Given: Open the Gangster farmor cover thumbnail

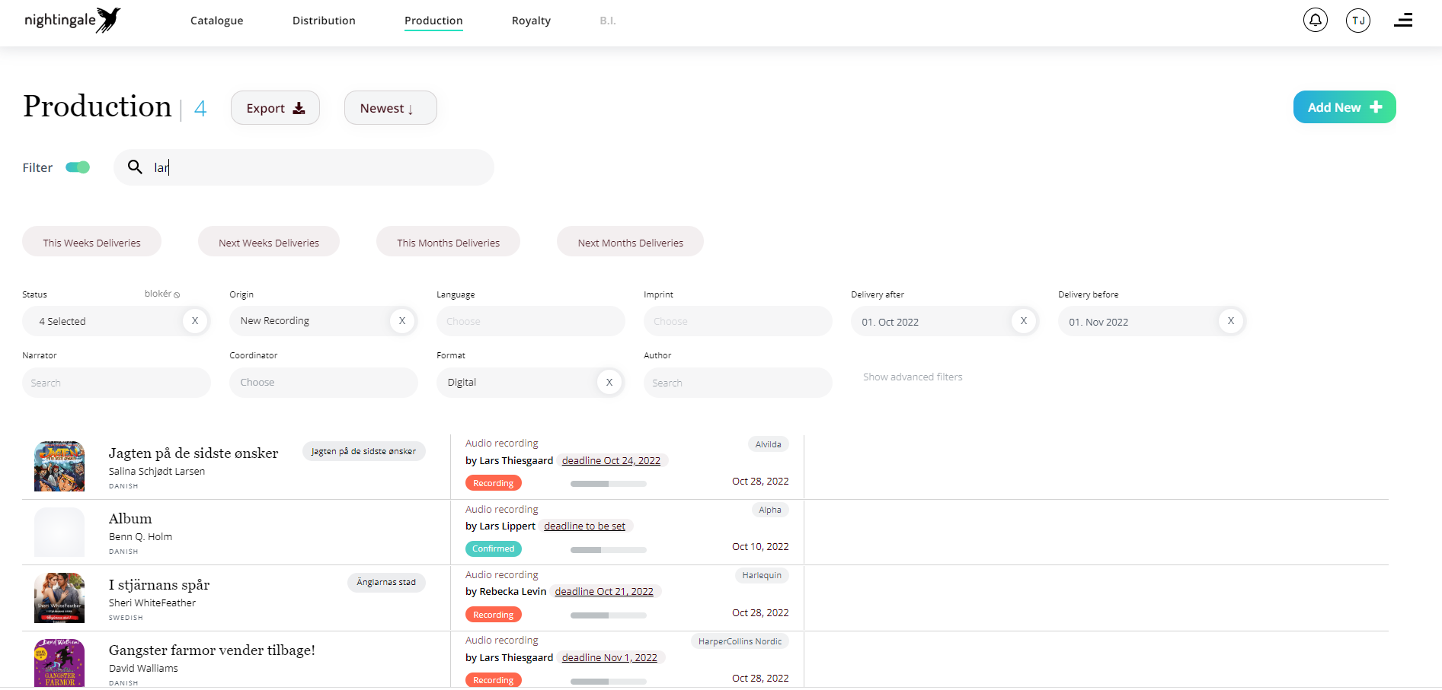Looking at the screenshot, I should [59, 663].
